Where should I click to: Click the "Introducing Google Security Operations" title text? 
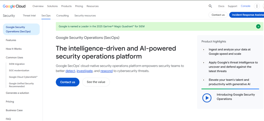[236, 97]
